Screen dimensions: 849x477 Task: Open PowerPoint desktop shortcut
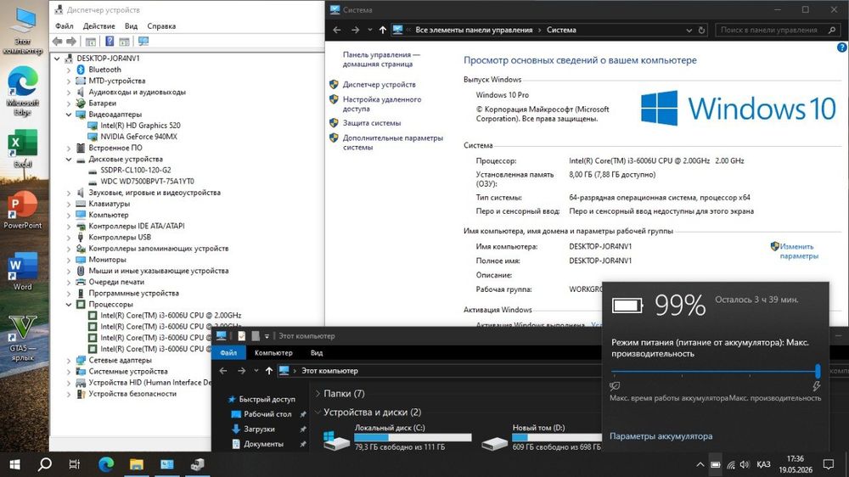tap(23, 210)
